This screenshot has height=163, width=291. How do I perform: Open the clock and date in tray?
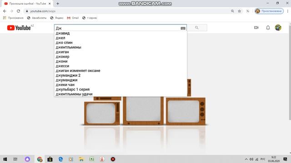pyautogui.click(x=274, y=159)
